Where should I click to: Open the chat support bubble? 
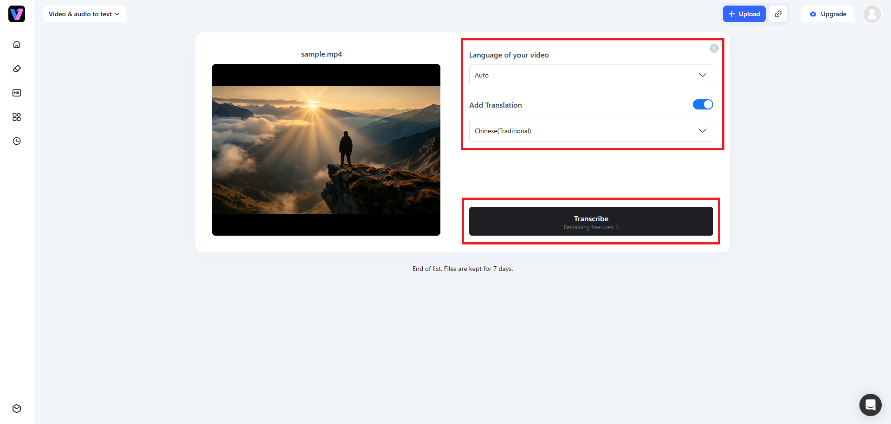871,405
